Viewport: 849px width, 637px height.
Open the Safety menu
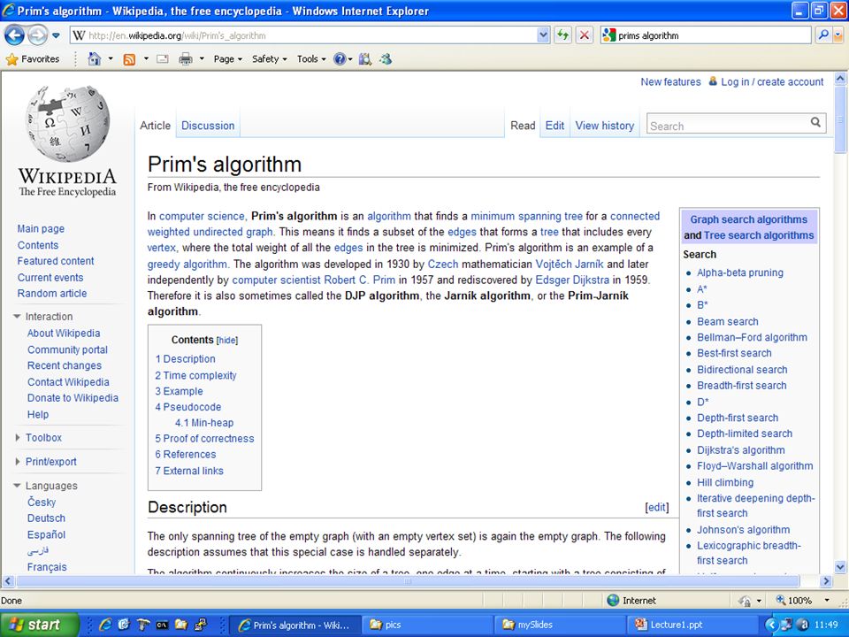[269, 59]
